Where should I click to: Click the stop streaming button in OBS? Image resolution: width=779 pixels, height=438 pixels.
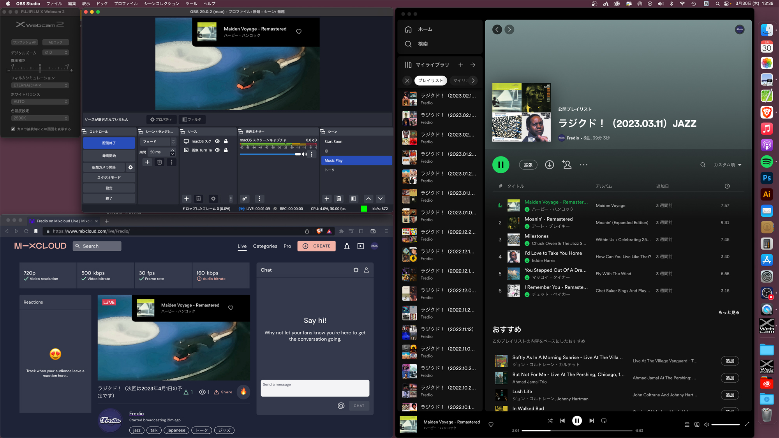coord(109,143)
